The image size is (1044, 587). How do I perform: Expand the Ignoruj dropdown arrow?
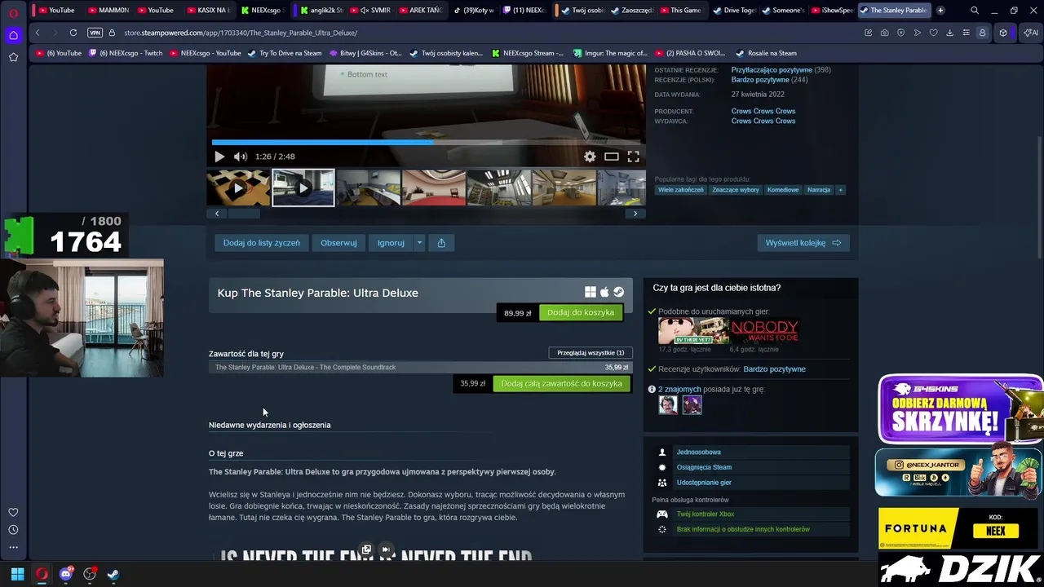419,243
